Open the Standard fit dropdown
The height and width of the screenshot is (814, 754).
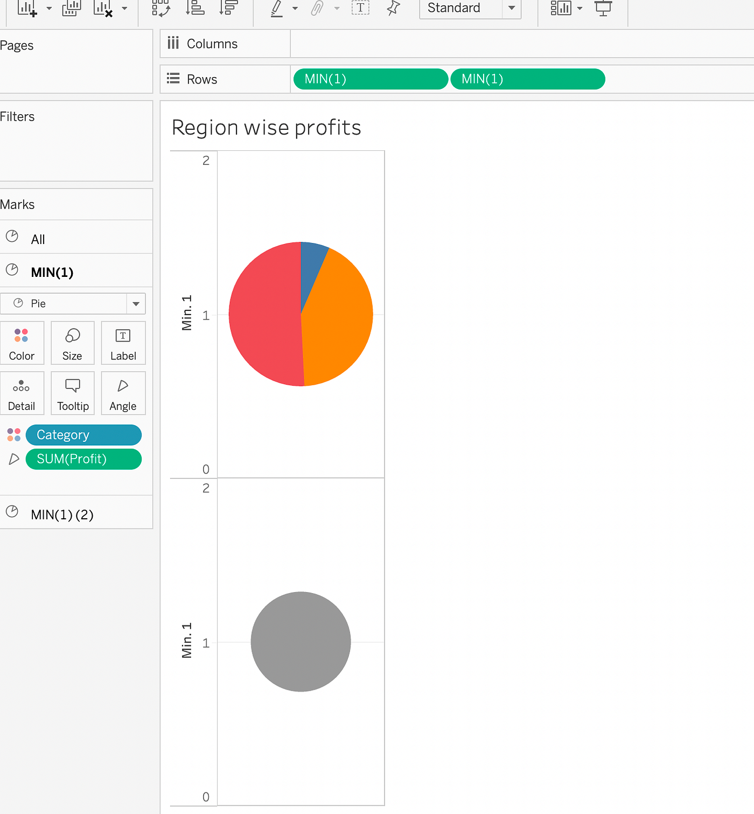(511, 8)
